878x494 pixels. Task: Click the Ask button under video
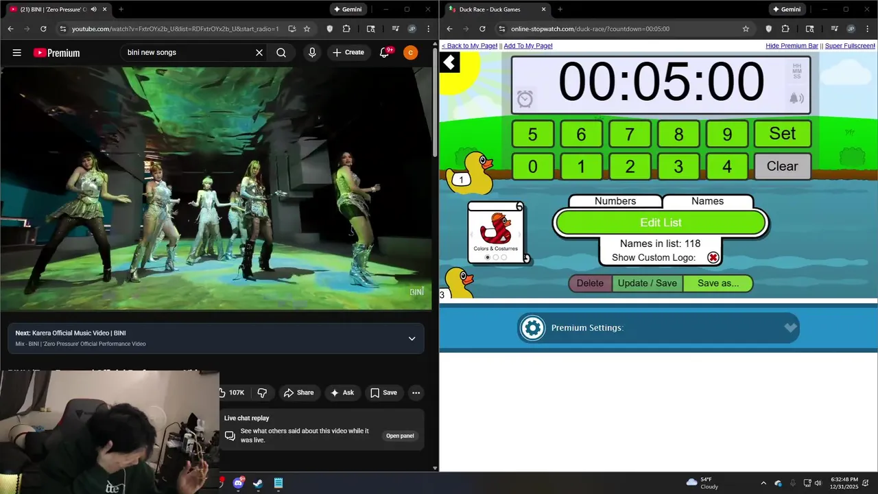342,392
